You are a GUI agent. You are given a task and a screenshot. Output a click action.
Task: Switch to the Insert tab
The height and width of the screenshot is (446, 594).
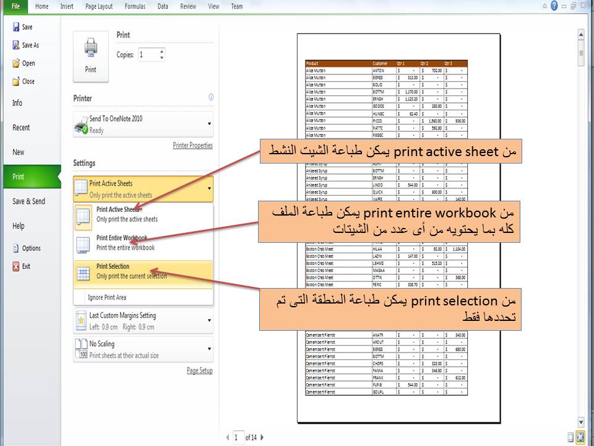67,6
